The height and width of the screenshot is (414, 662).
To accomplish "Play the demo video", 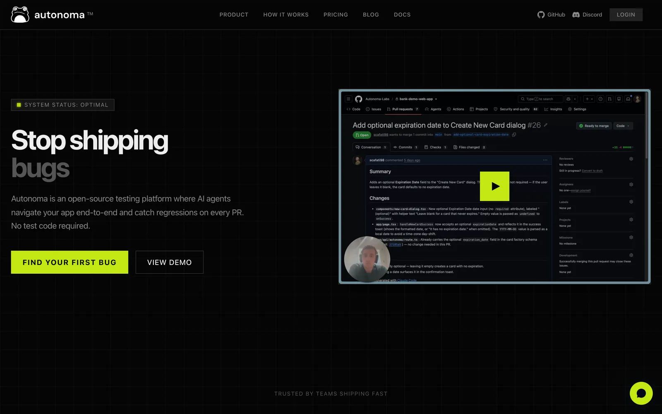I will pos(494,186).
